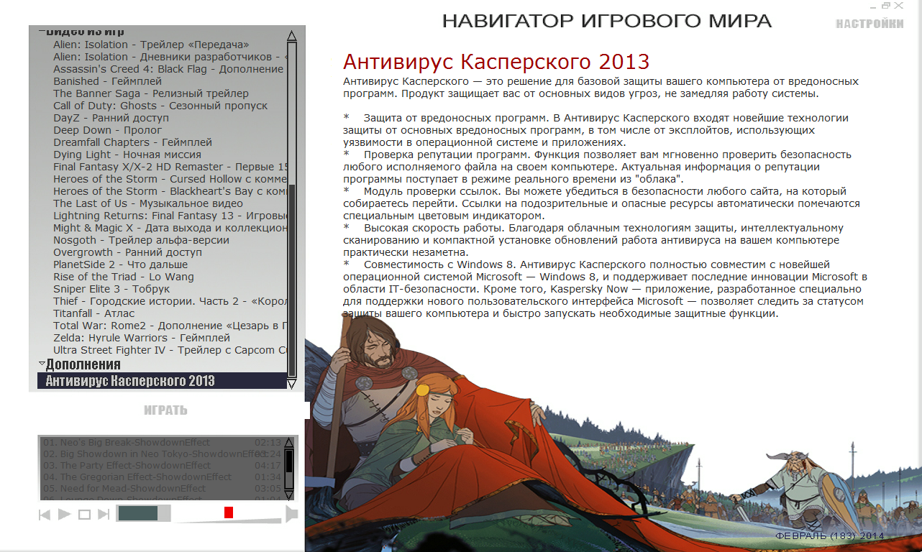Select Assassin's Creed 4: Black Flag video
The width and height of the screenshot is (922, 552).
(168, 69)
